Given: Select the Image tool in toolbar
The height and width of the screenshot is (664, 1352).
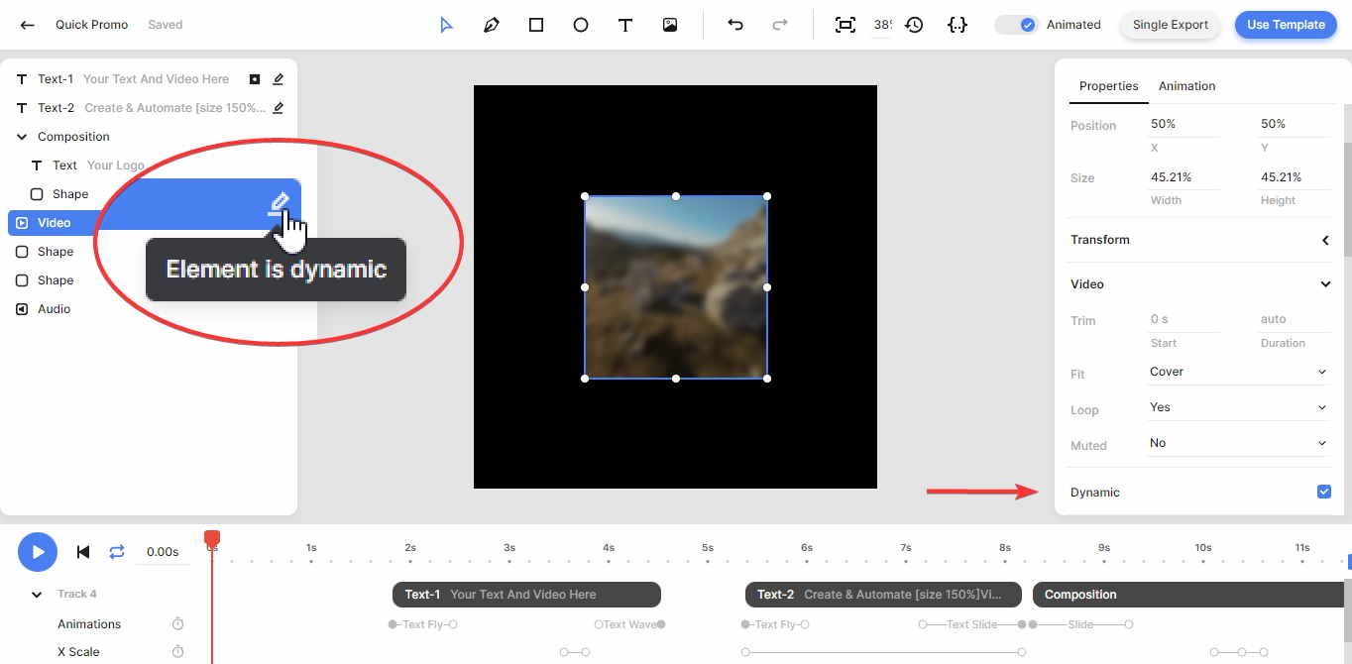Looking at the screenshot, I should tap(670, 25).
